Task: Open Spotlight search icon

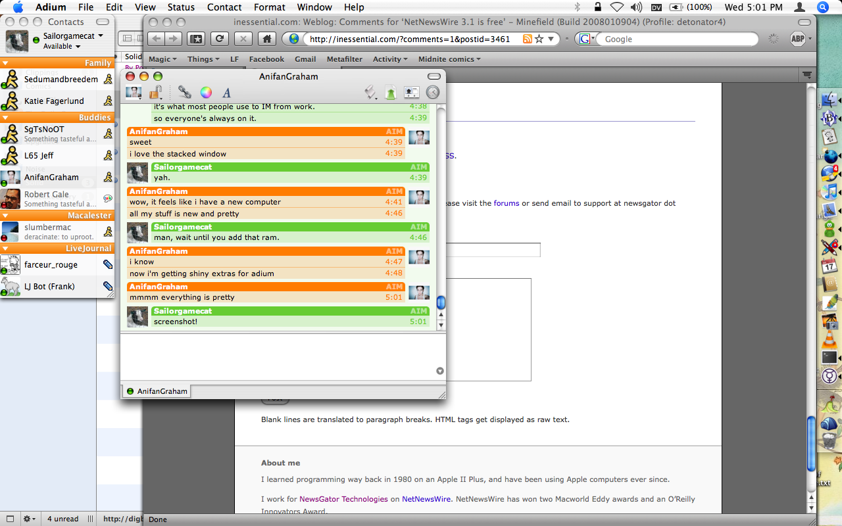Action: point(823,7)
